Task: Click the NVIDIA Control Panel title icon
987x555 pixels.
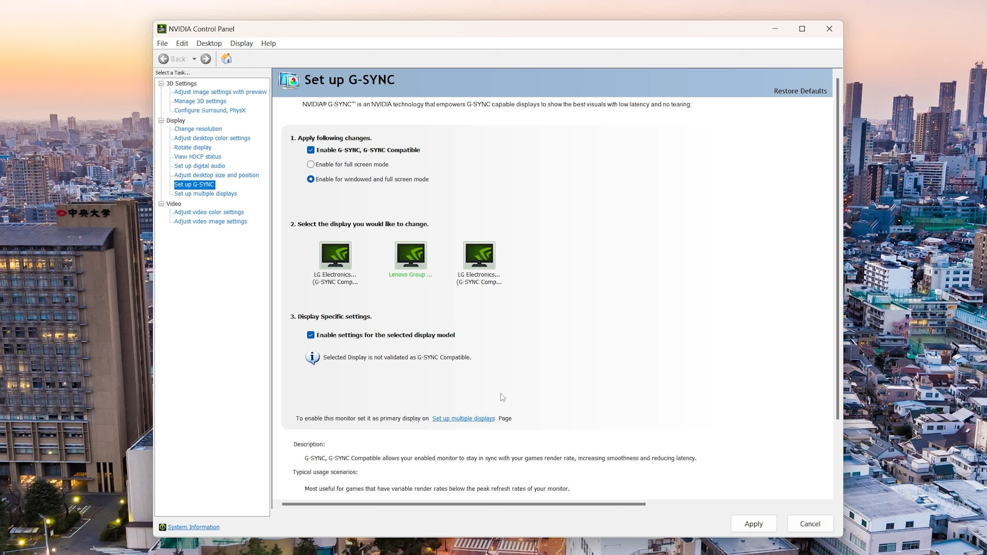Action: click(162, 29)
